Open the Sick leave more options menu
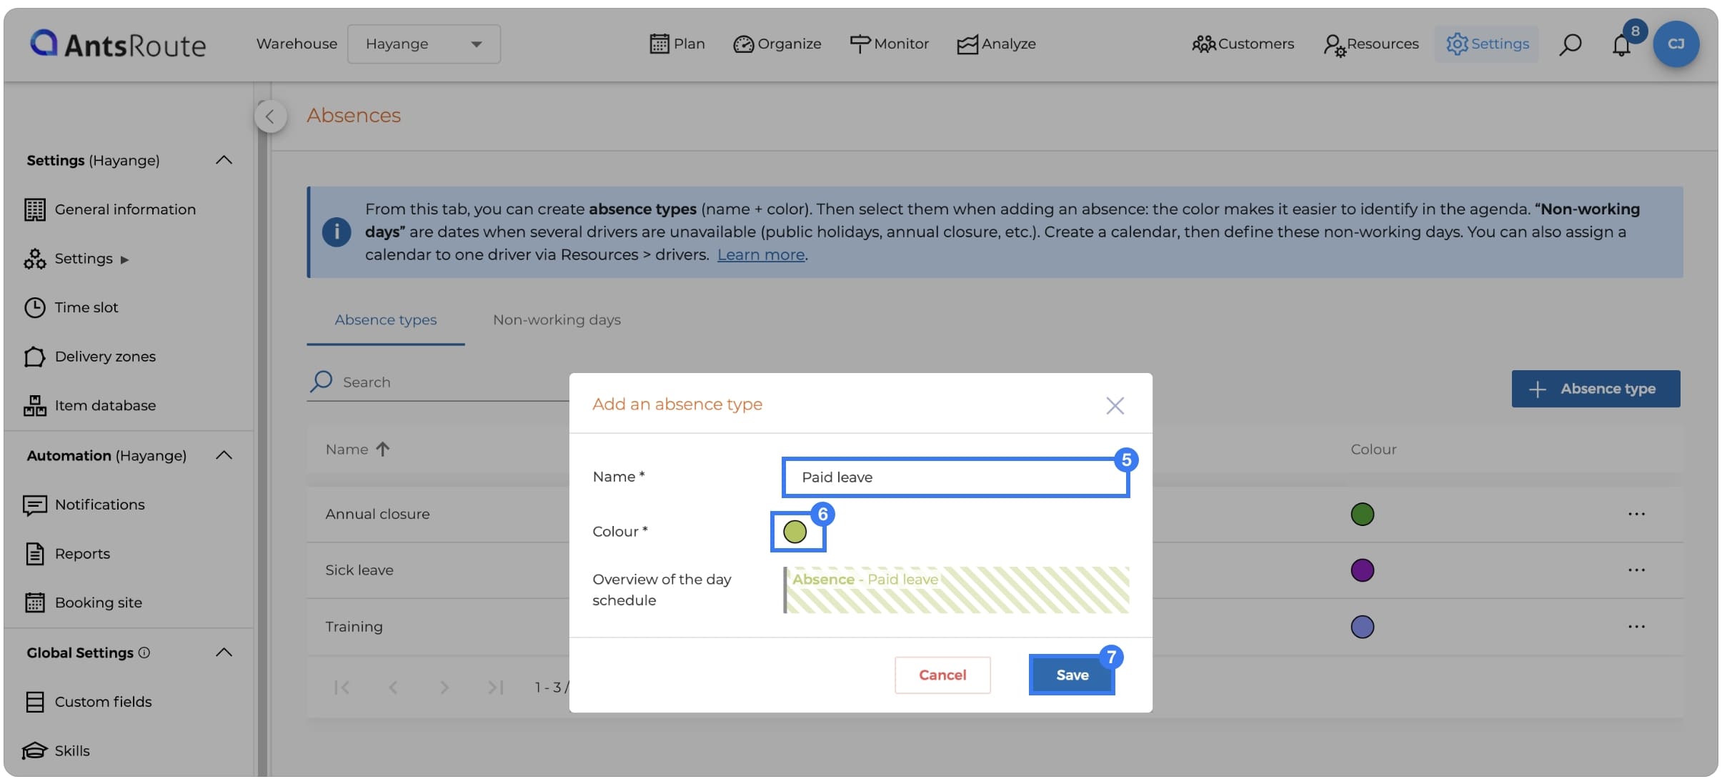 [x=1636, y=570]
